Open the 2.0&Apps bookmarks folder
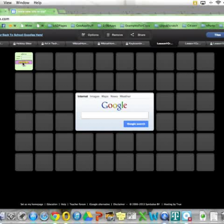 pyautogui.click(x=107, y=26)
